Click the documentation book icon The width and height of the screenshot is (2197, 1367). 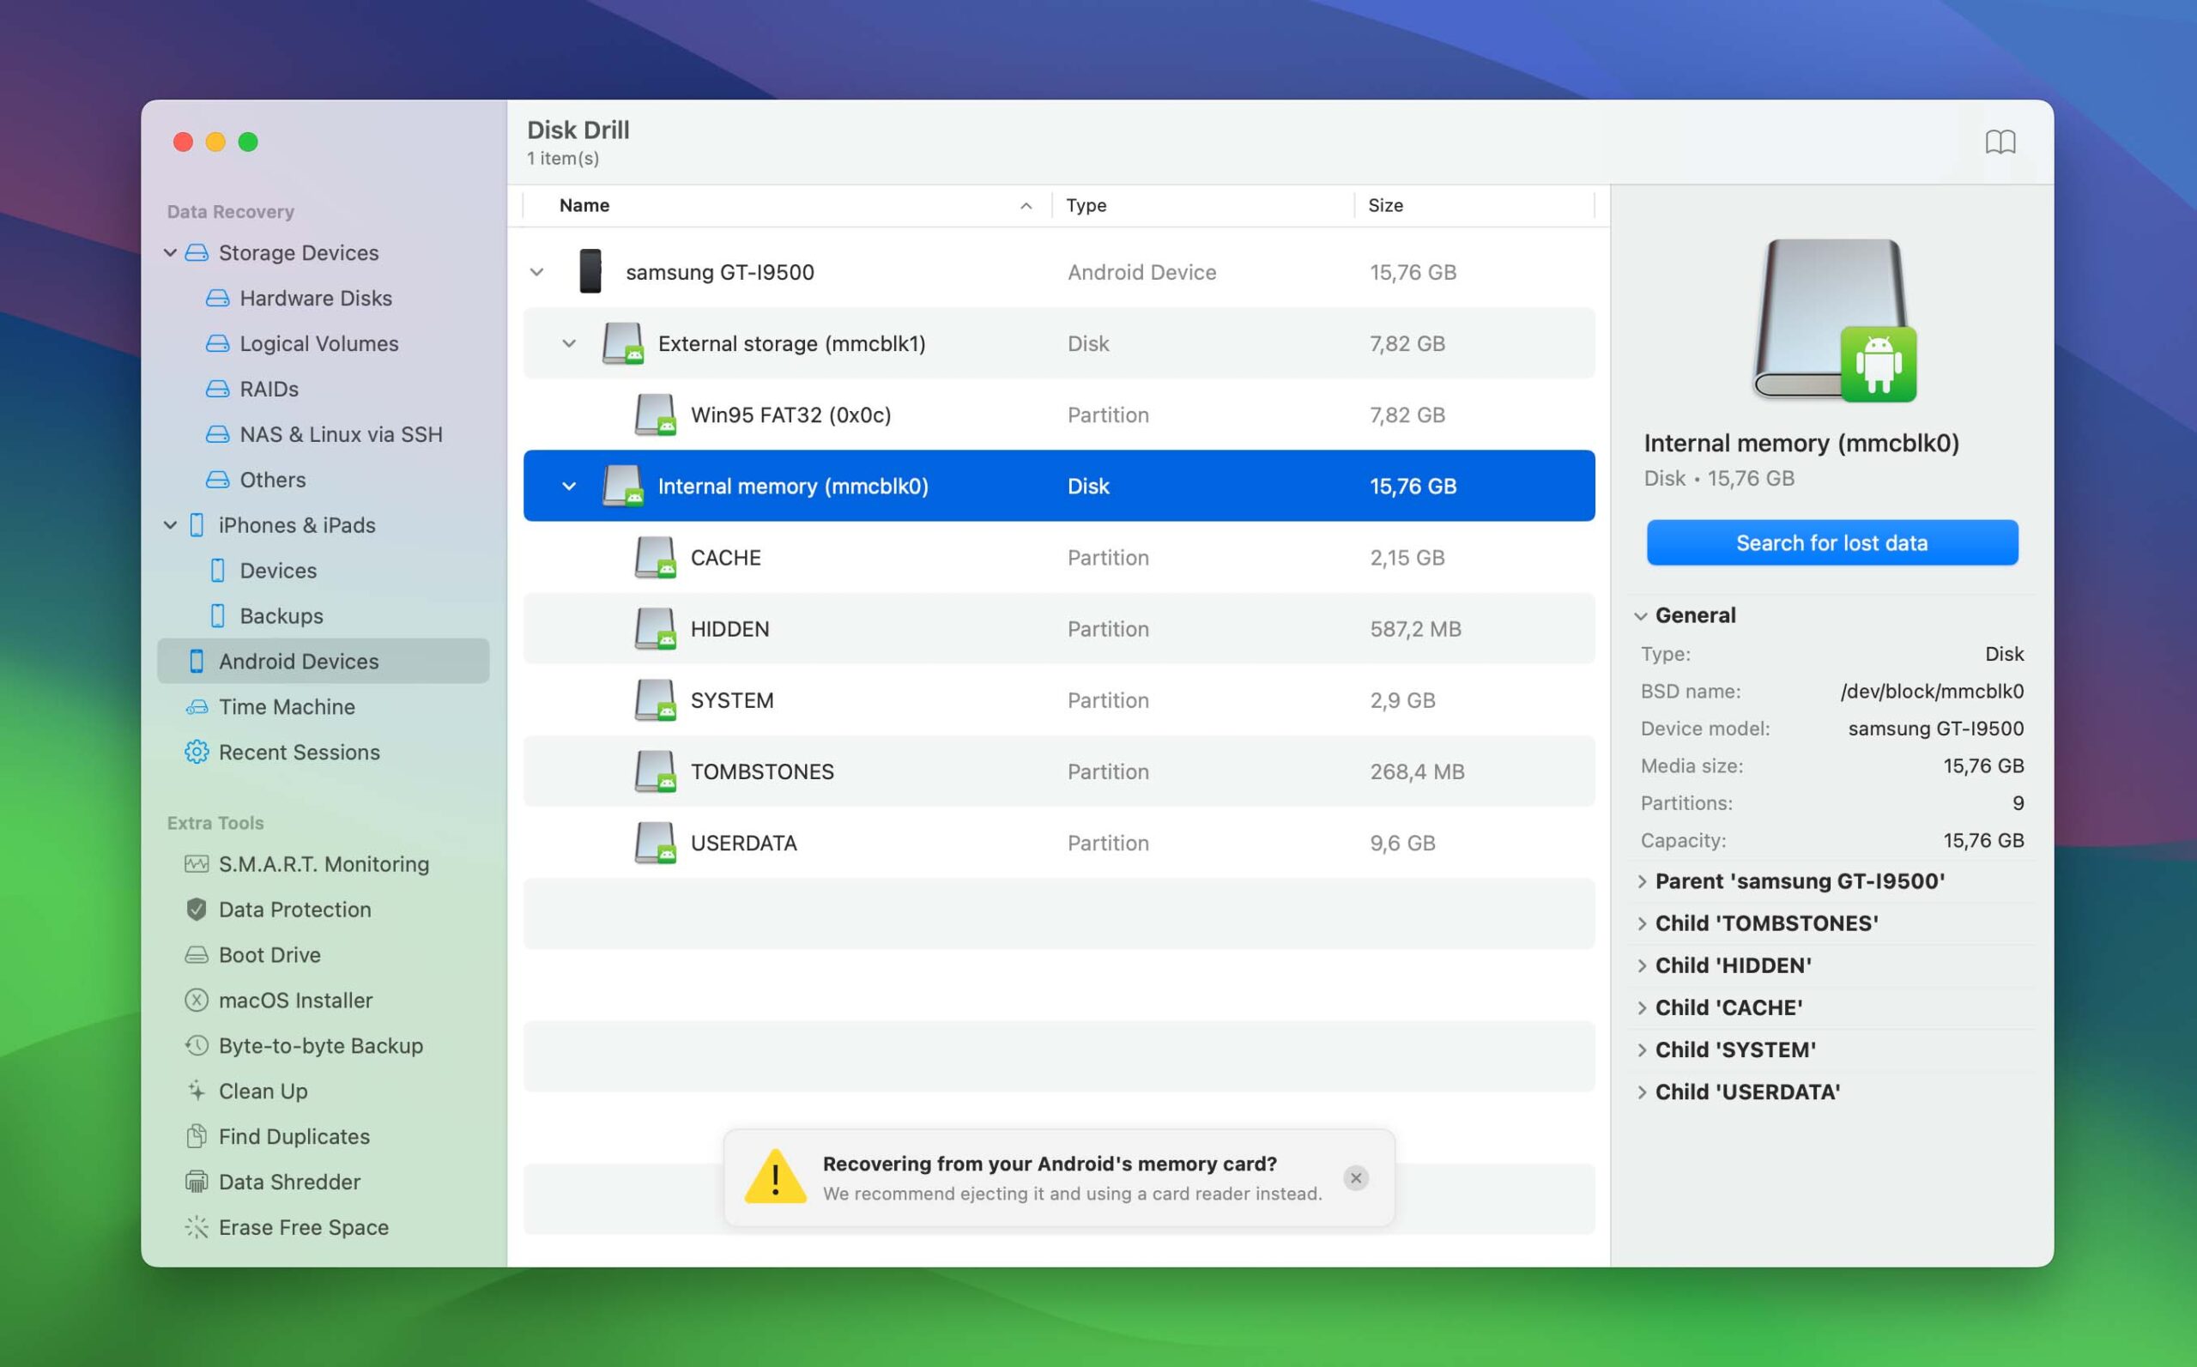(2000, 142)
